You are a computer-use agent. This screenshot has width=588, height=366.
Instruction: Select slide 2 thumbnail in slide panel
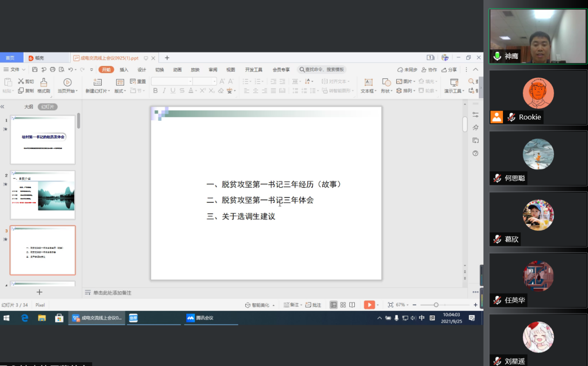pyautogui.click(x=43, y=195)
